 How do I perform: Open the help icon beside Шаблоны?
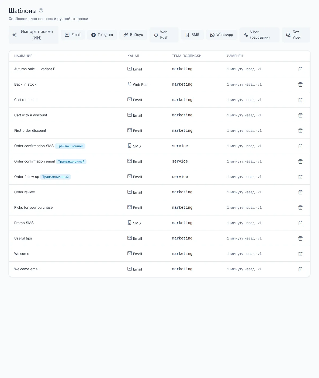pos(41,10)
